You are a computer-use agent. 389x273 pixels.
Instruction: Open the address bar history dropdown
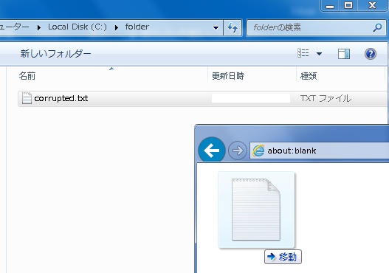point(216,27)
